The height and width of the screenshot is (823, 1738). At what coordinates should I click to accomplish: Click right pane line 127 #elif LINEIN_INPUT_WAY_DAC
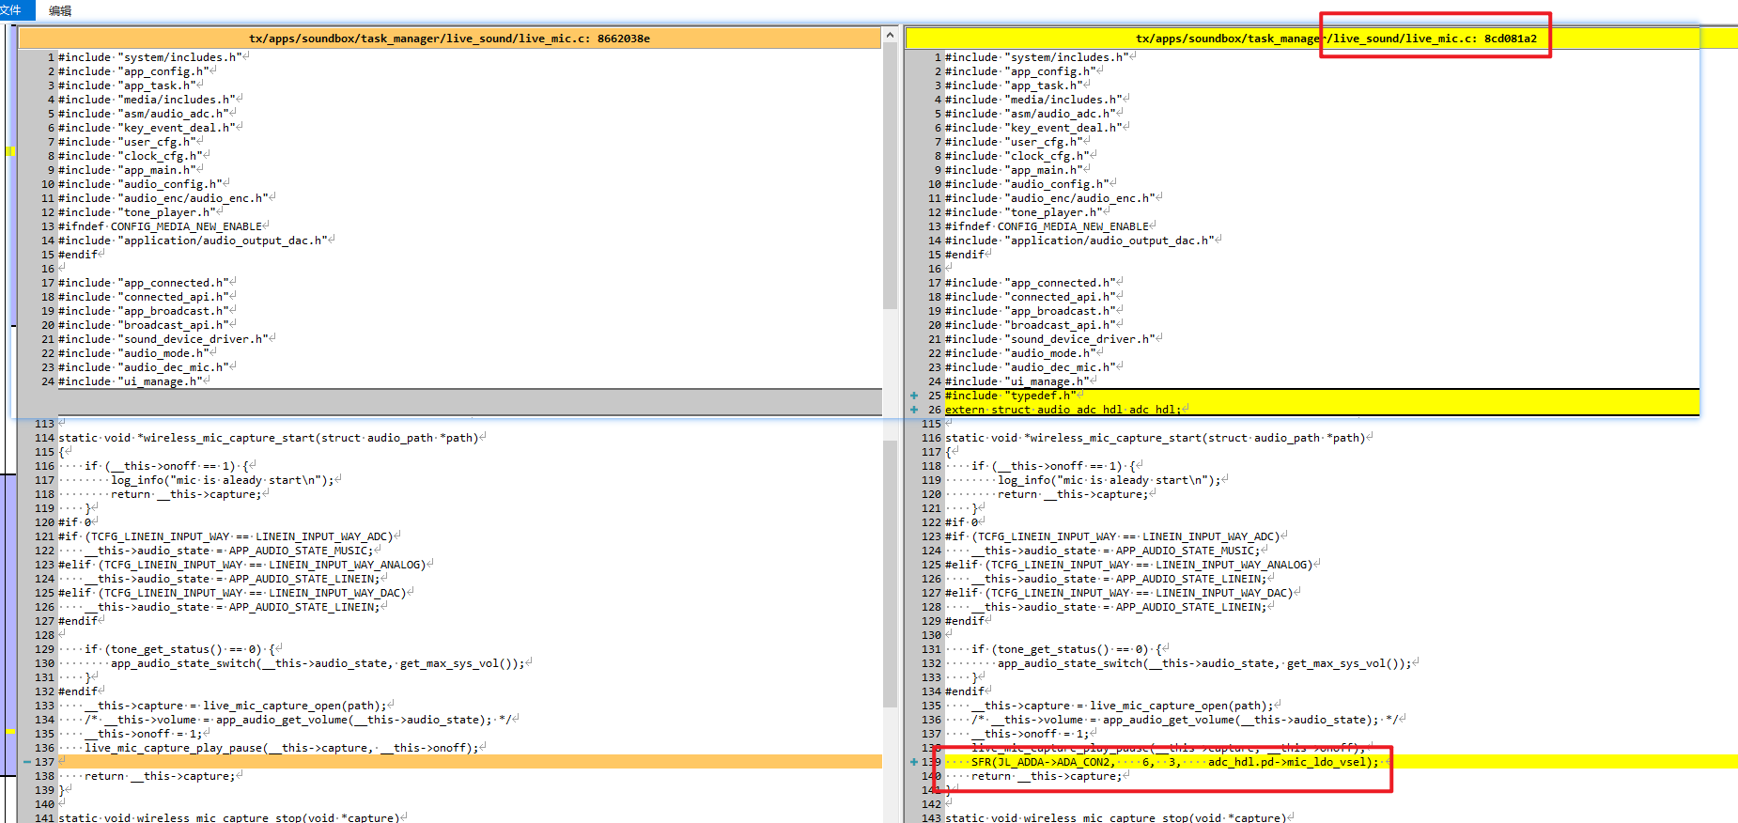[x=1119, y=593]
